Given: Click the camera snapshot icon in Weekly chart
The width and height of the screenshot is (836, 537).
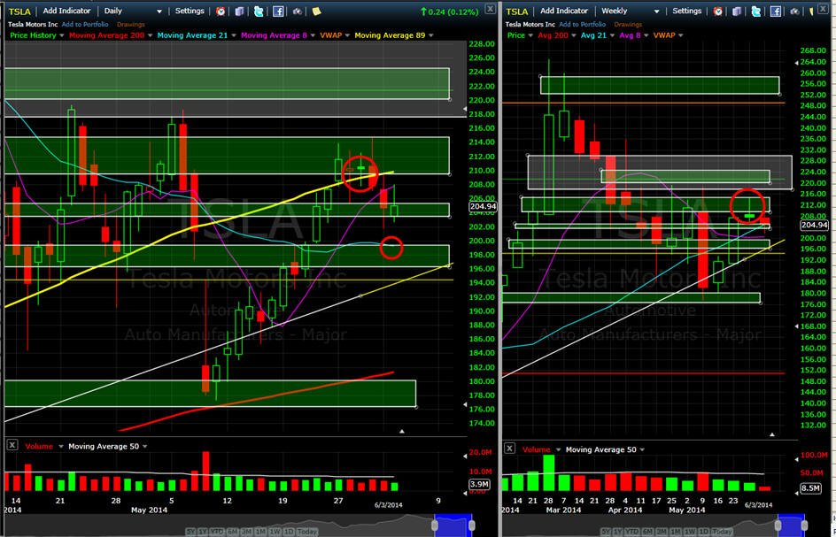Looking at the screenshot, I should pos(795,12).
